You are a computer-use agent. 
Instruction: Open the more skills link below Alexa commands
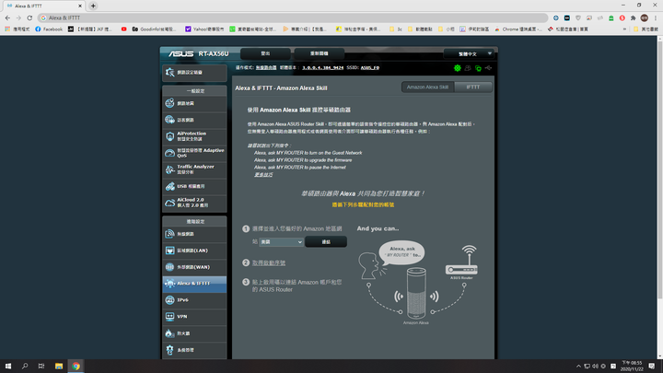coord(263,175)
